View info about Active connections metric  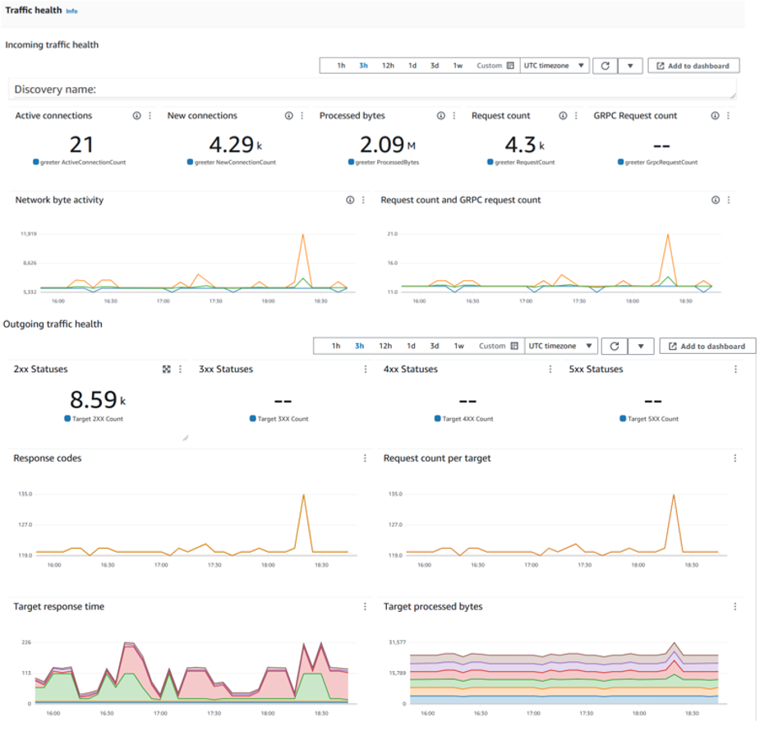(136, 116)
